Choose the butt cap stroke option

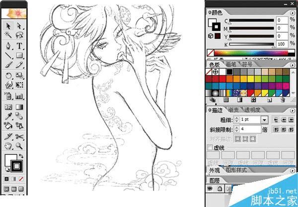click(x=276, y=120)
